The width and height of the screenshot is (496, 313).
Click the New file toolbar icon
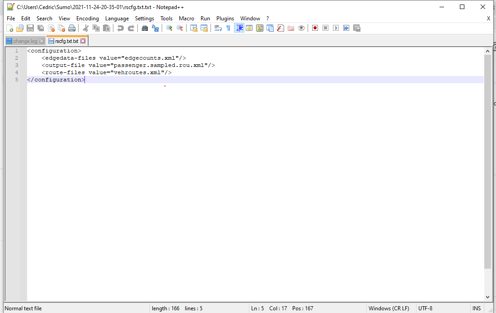[x=9, y=28]
